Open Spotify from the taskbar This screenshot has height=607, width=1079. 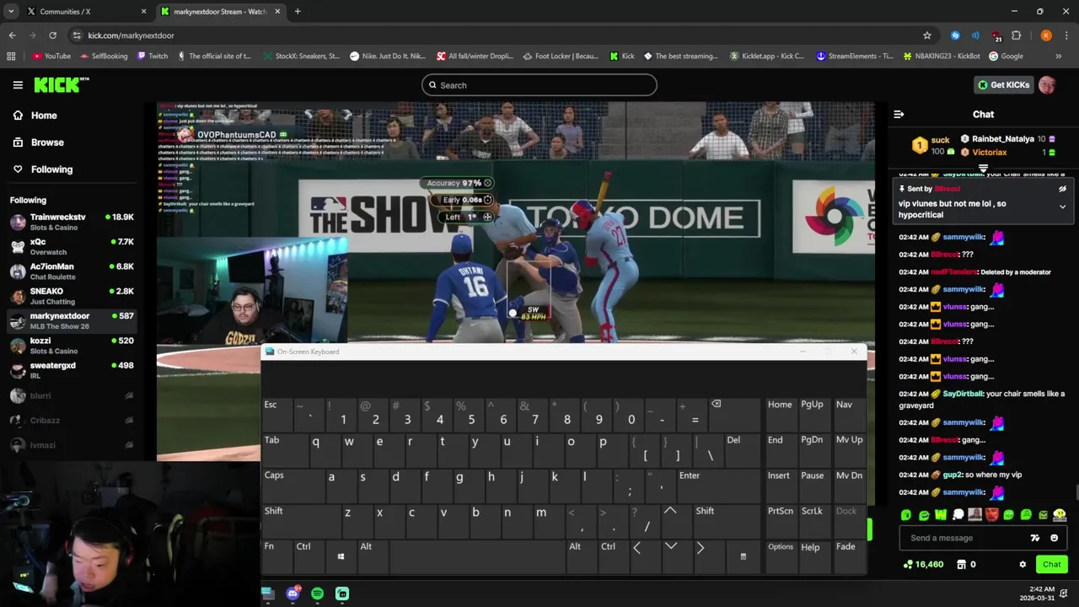[x=317, y=594]
